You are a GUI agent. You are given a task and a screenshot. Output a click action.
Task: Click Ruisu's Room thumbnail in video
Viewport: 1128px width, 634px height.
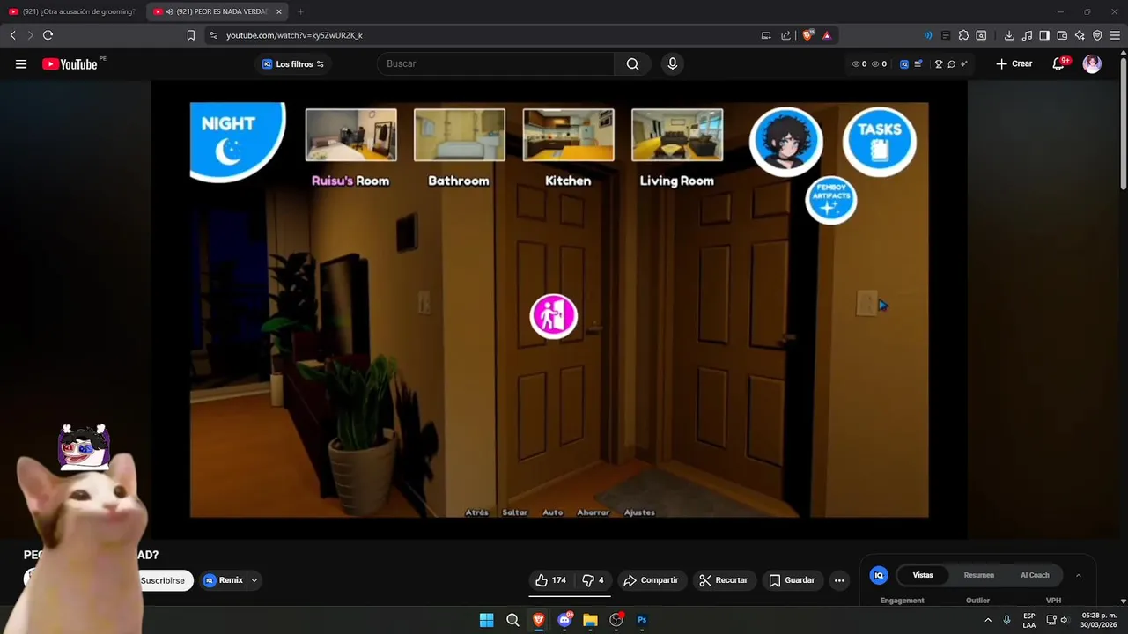coord(350,135)
